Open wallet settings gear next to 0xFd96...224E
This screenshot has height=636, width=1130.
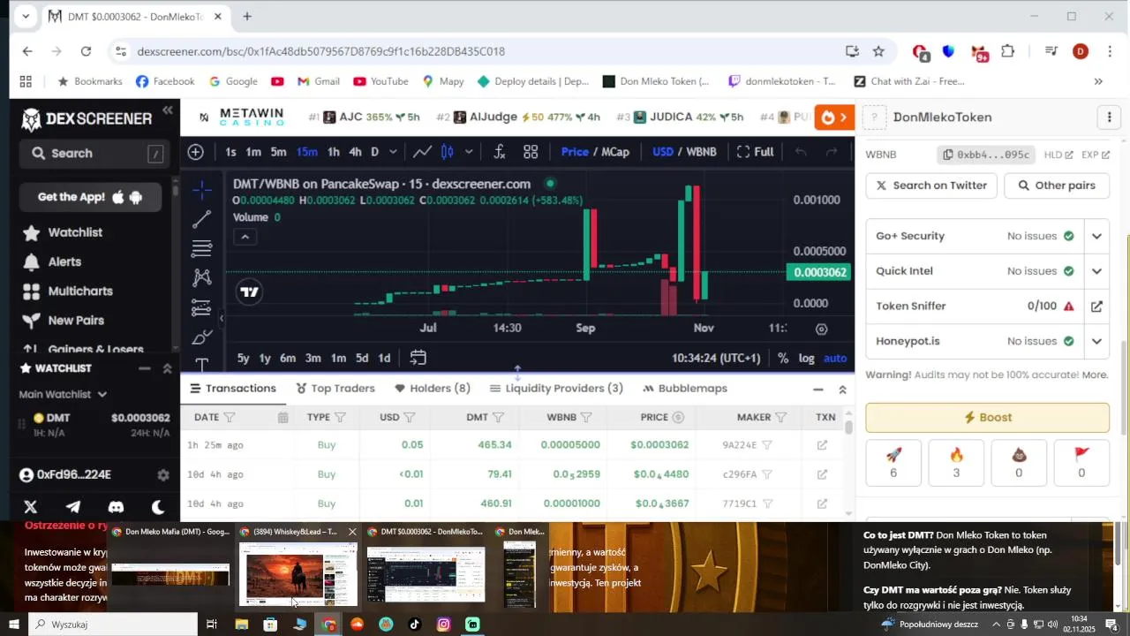[163, 475]
